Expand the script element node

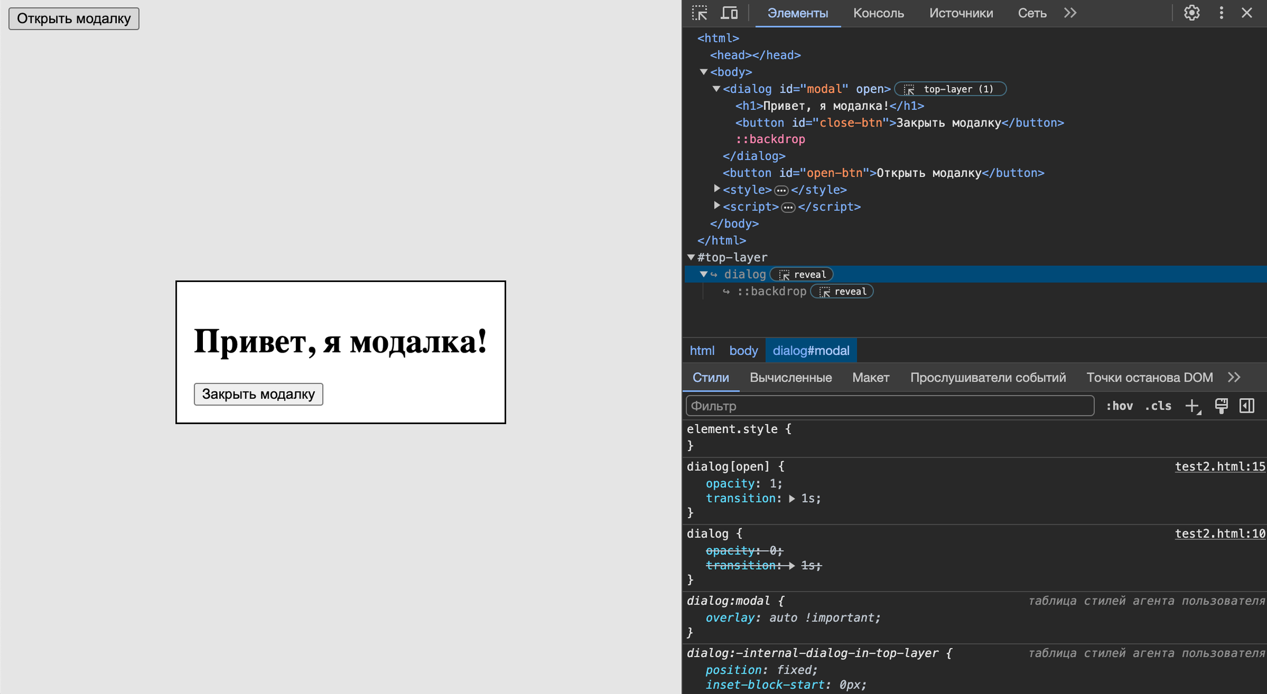pos(717,206)
